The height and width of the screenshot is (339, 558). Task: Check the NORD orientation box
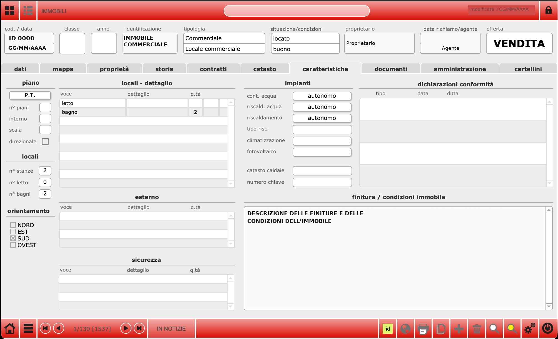pos(13,225)
